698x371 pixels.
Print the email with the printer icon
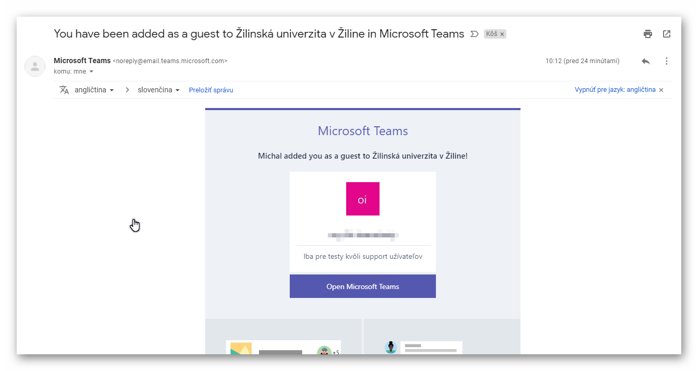648,34
